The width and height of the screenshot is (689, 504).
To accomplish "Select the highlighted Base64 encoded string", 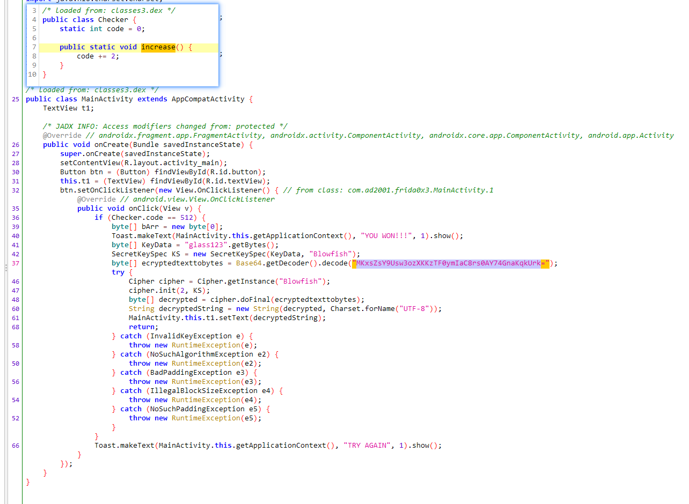I will [451, 263].
